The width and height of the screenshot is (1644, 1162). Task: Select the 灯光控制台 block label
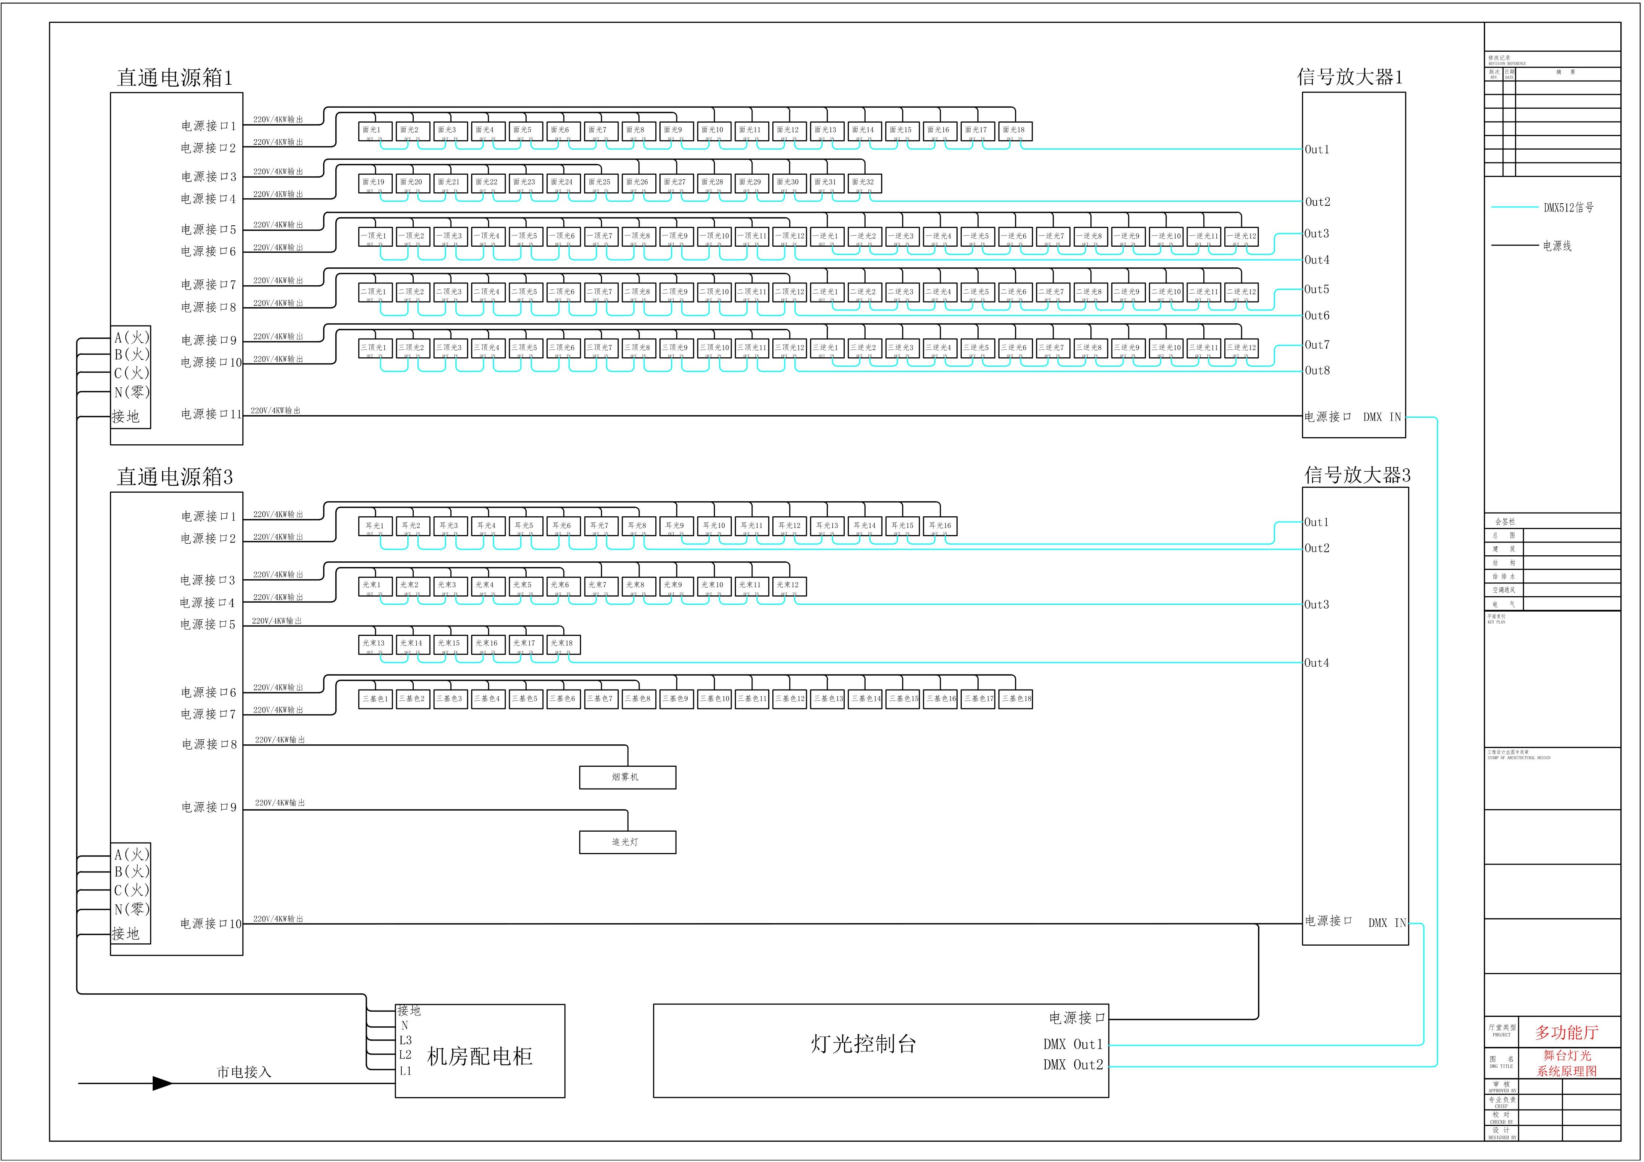863,1044
